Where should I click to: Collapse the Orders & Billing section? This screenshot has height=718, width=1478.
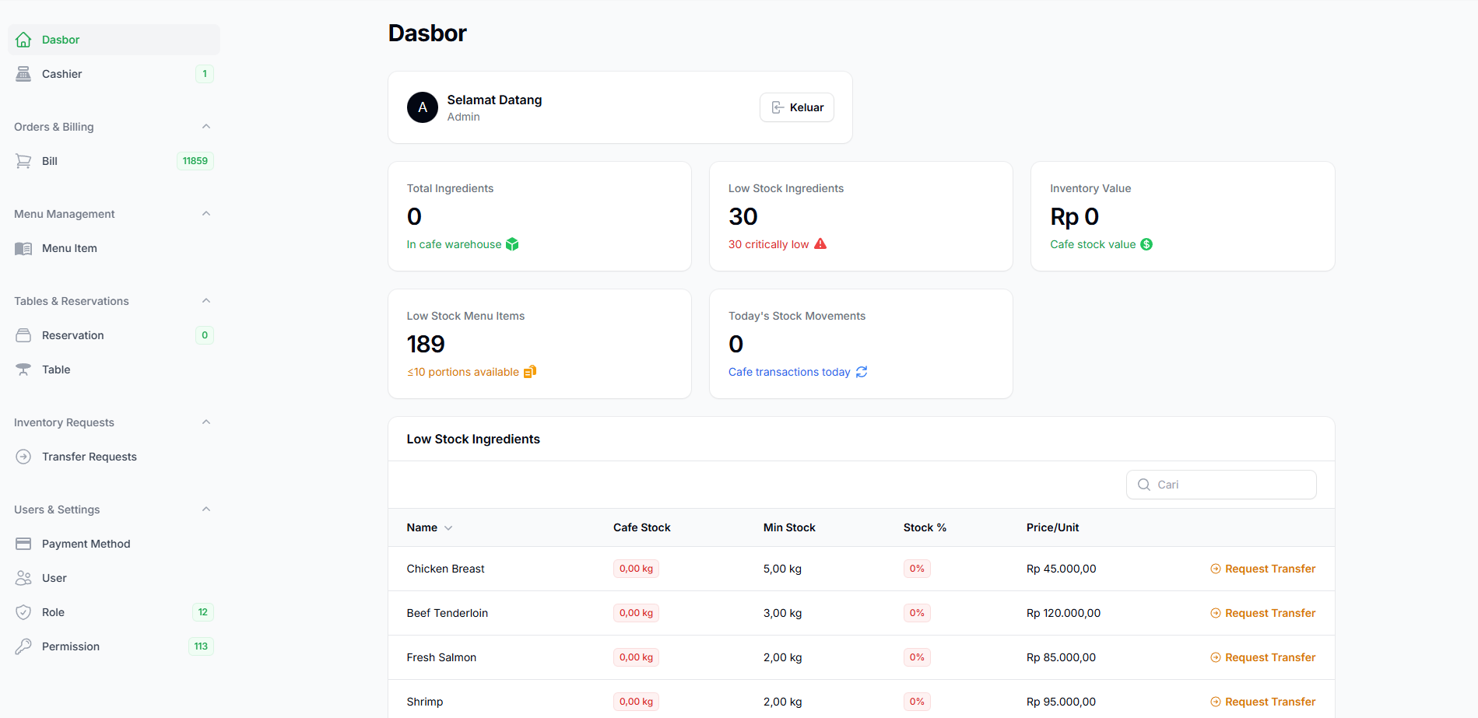pyautogui.click(x=206, y=127)
